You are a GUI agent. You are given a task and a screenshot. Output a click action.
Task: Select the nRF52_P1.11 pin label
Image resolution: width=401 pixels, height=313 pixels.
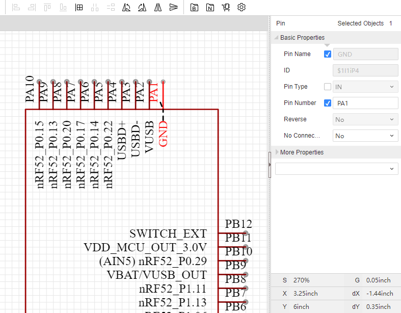173,289
